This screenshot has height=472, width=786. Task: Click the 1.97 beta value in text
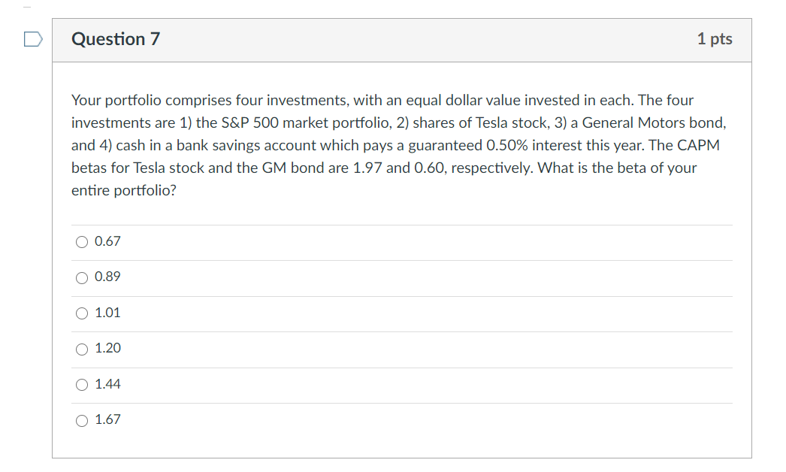(367, 168)
